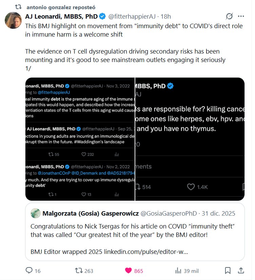This screenshot has height=280, width=255.
Task: Open the three-dot more options menu
Action: tap(241, 16)
